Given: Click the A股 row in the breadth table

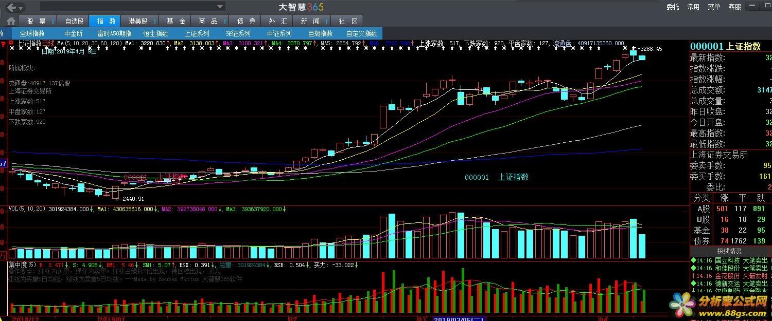Looking at the screenshot, I should pyautogui.click(x=731, y=209).
